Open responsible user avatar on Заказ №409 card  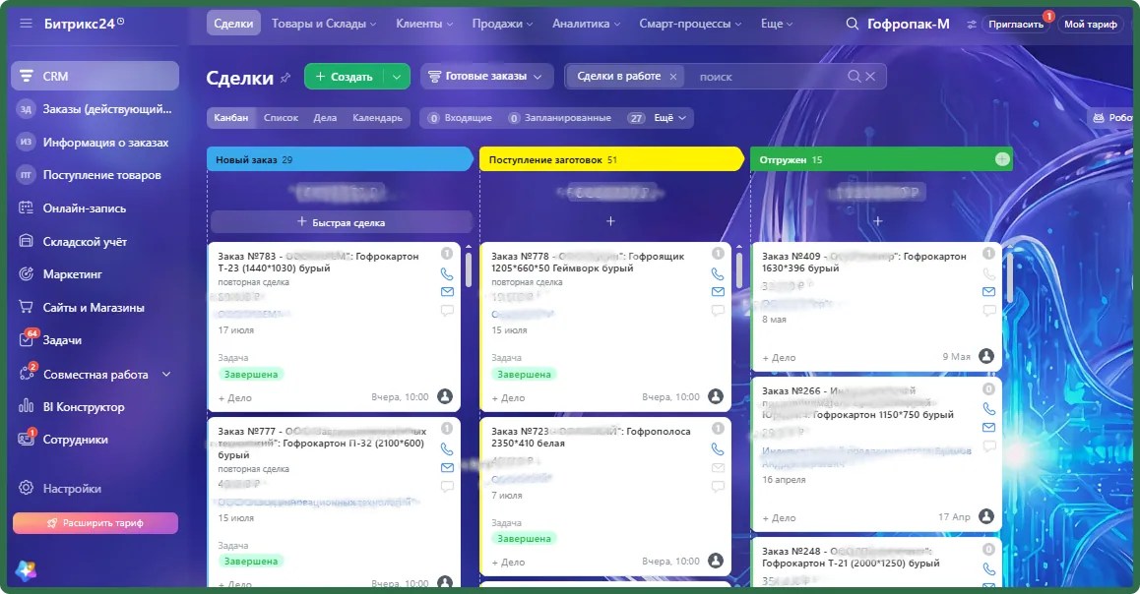[986, 356]
